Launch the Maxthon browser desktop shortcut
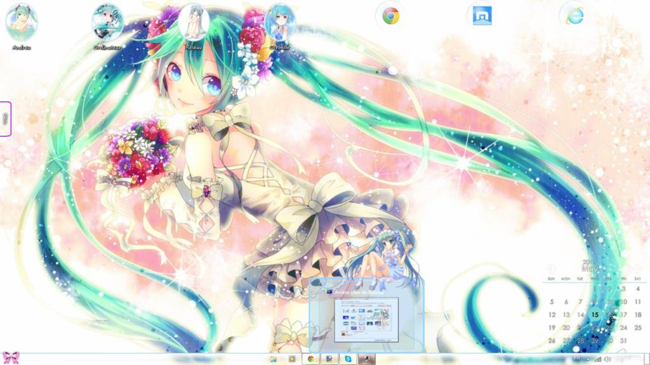 point(482,16)
